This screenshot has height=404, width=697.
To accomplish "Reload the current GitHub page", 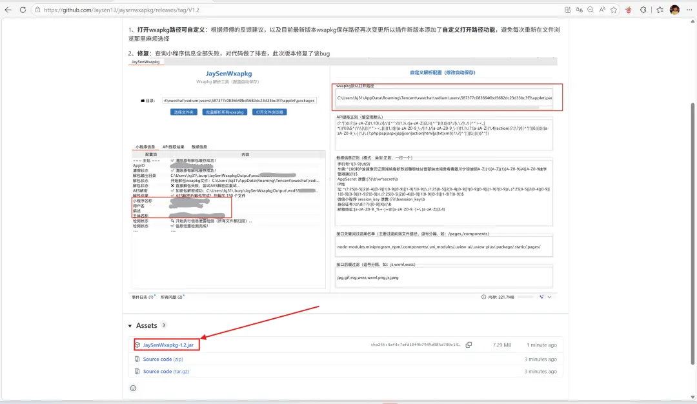I will tap(23, 10).
